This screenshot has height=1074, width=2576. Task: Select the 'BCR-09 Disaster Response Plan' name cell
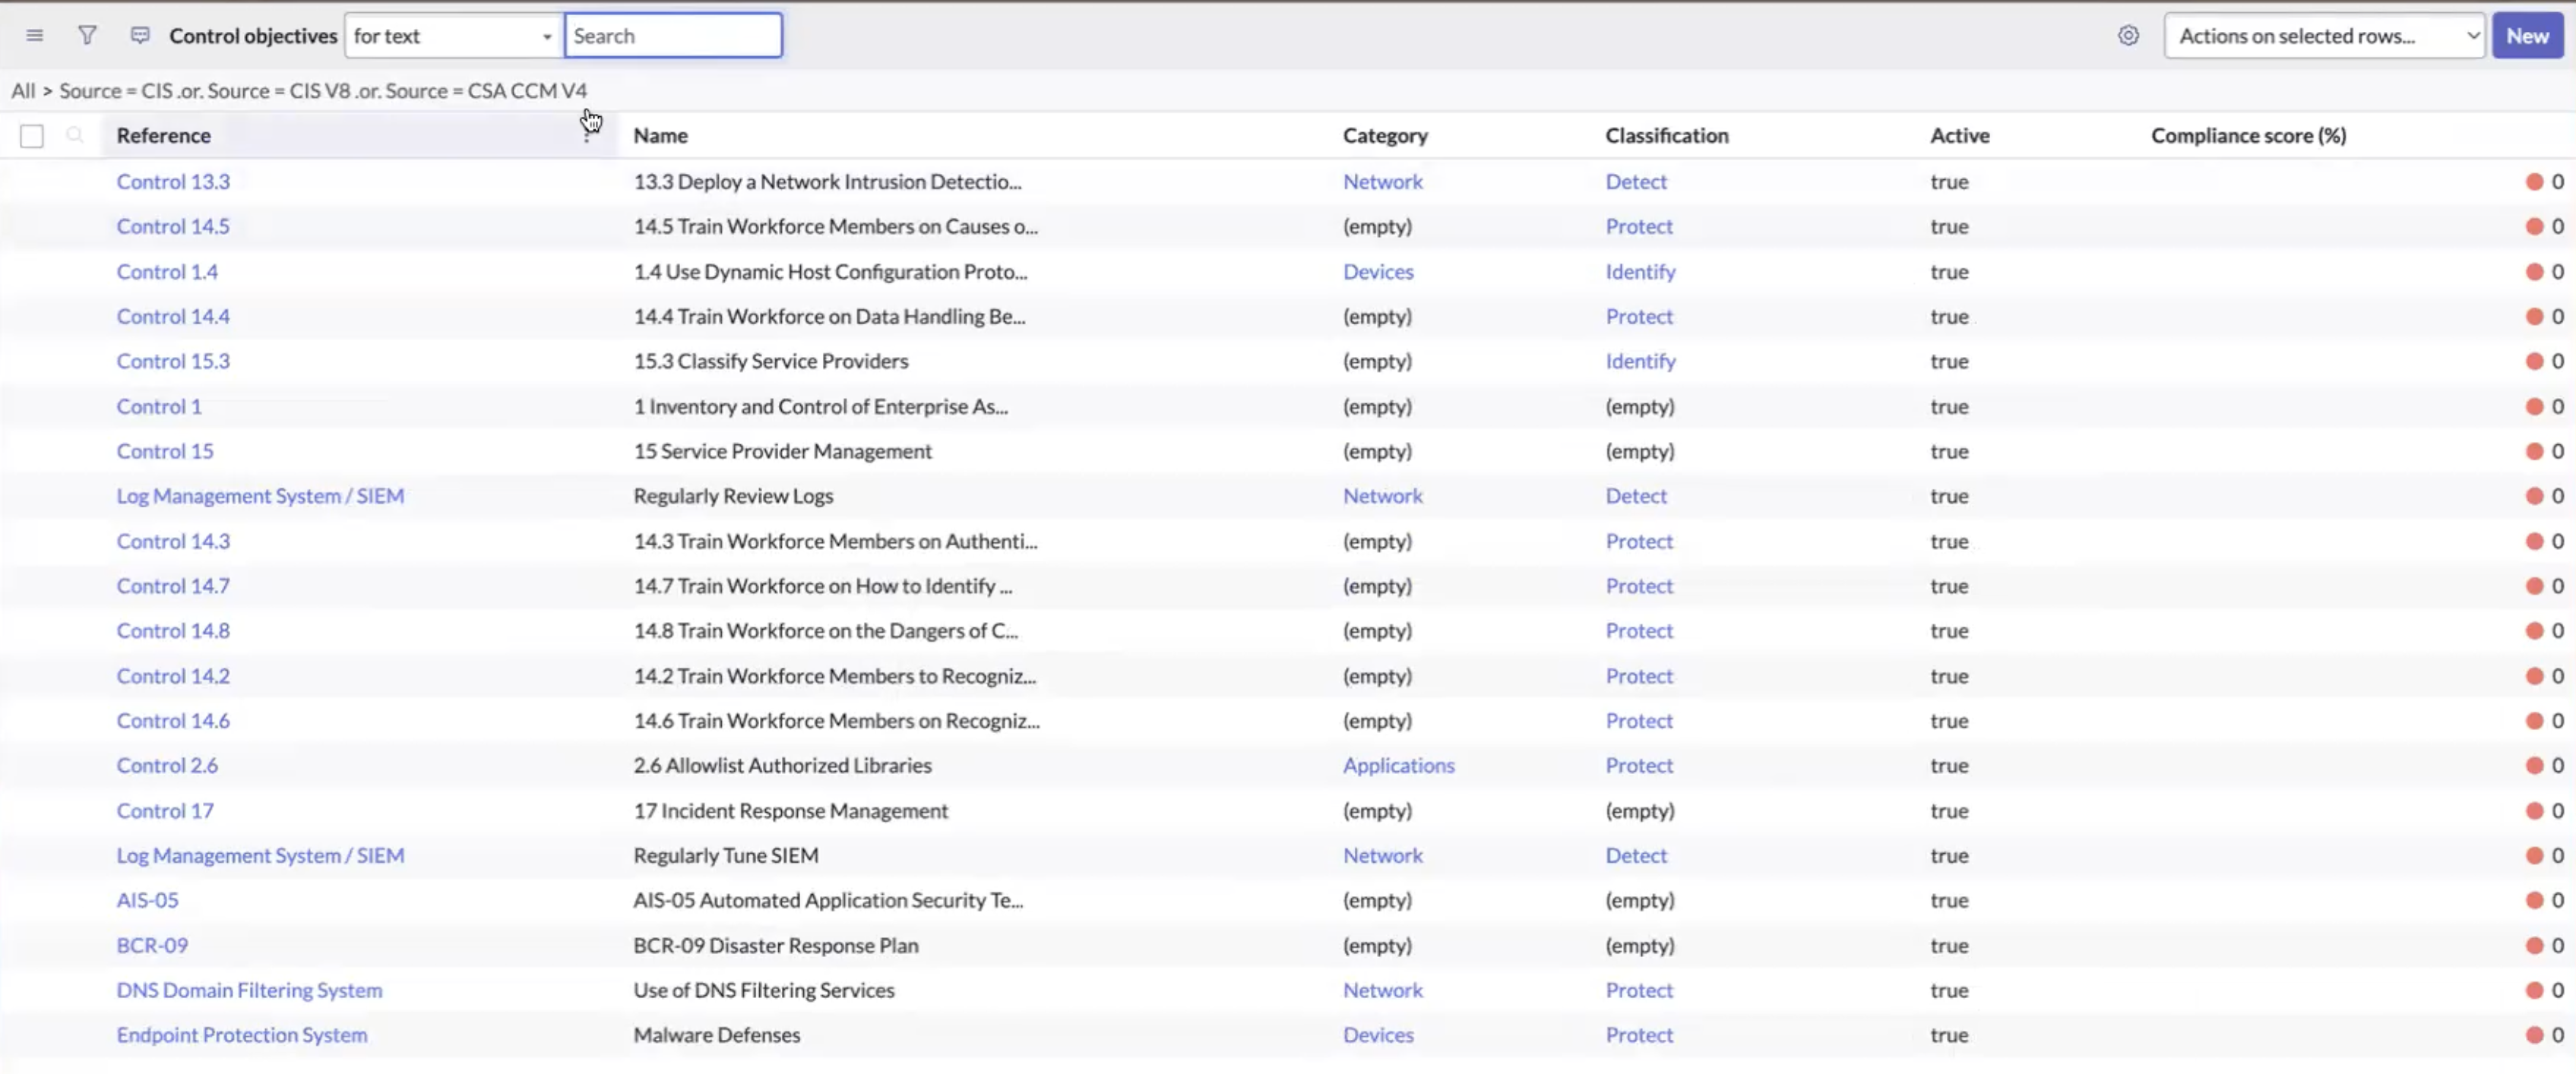(775, 945)
